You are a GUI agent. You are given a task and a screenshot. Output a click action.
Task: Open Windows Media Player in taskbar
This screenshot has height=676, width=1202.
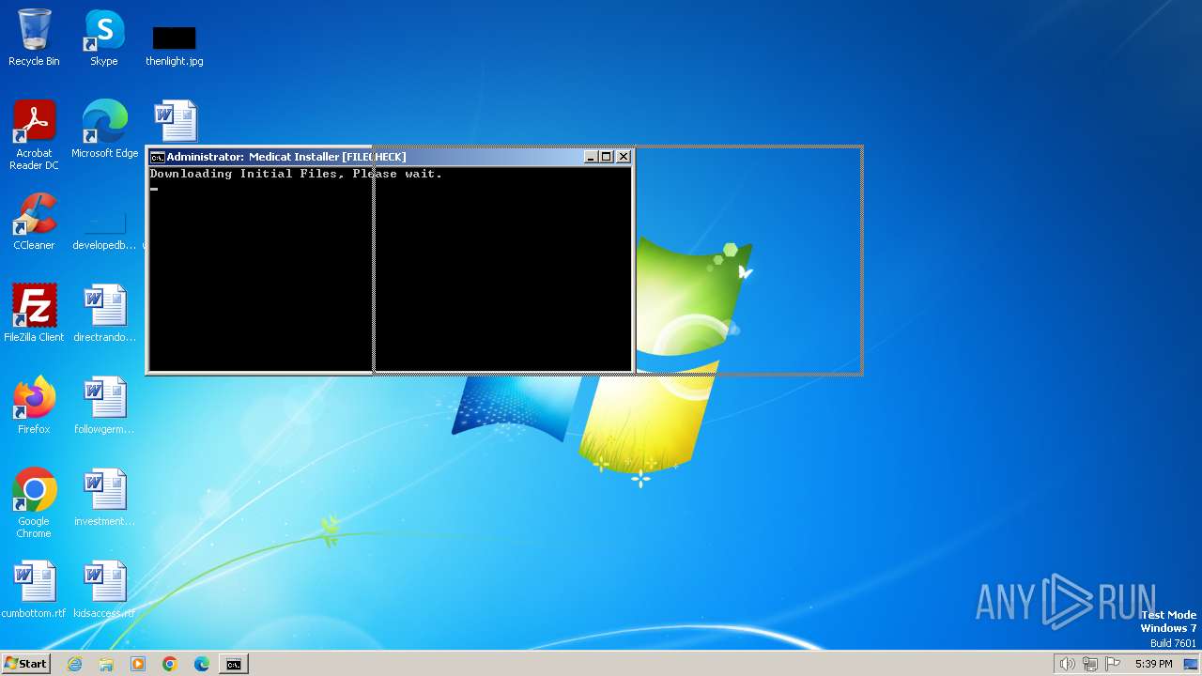coord(138,664)
